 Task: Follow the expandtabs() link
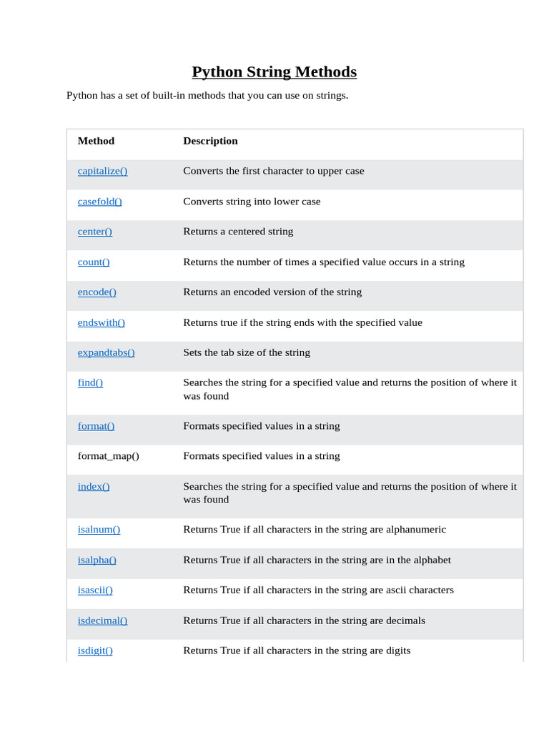tap(106, 352)
